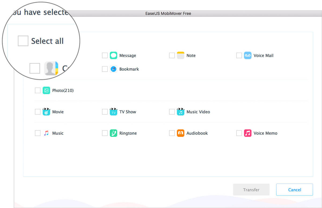Click the 'Message' label text
The width and height of the screenshot is (322, 208).
128,56
